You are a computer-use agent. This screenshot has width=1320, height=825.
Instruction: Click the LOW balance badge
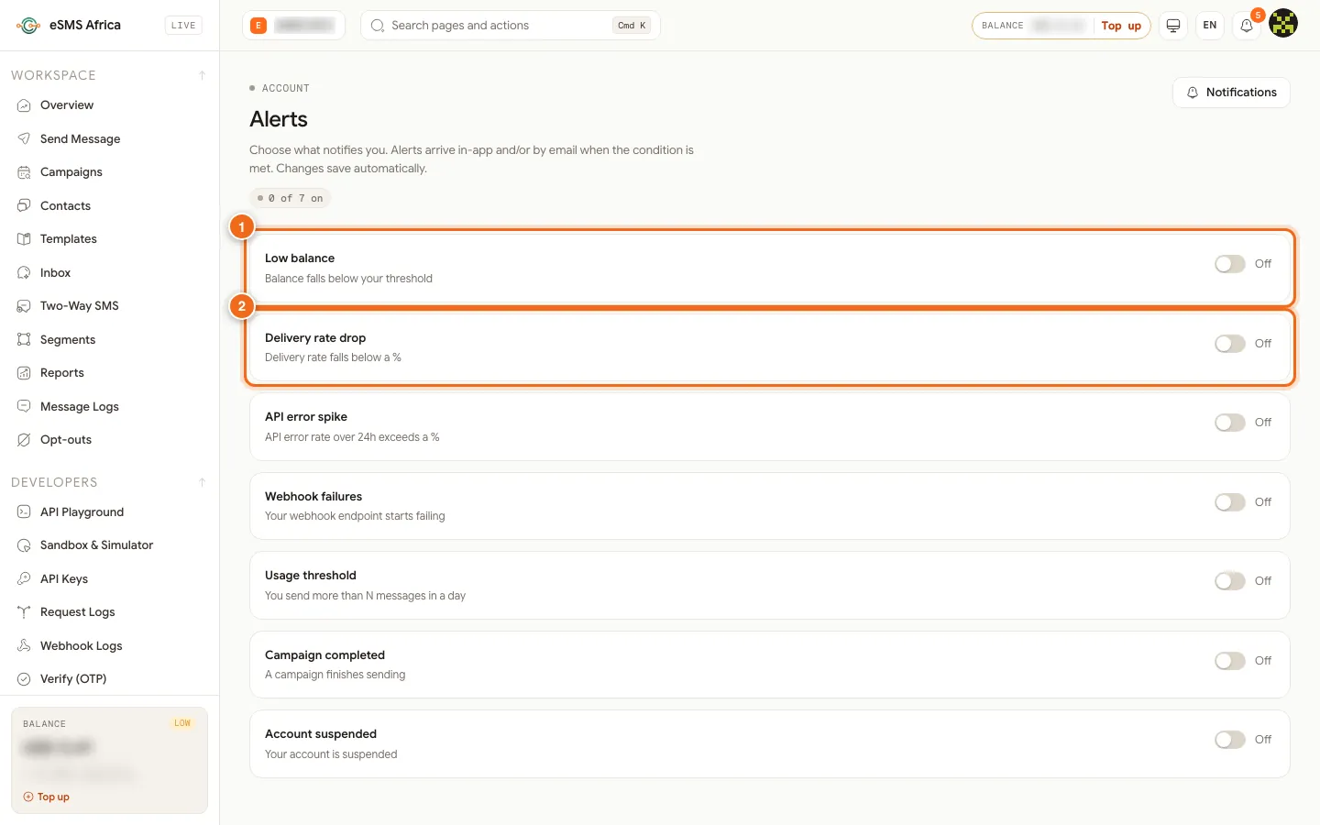[182, 724]
